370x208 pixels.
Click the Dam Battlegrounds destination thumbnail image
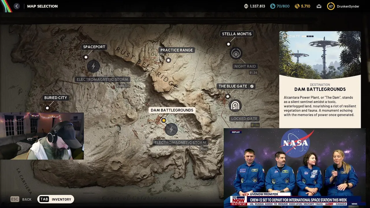320,55
